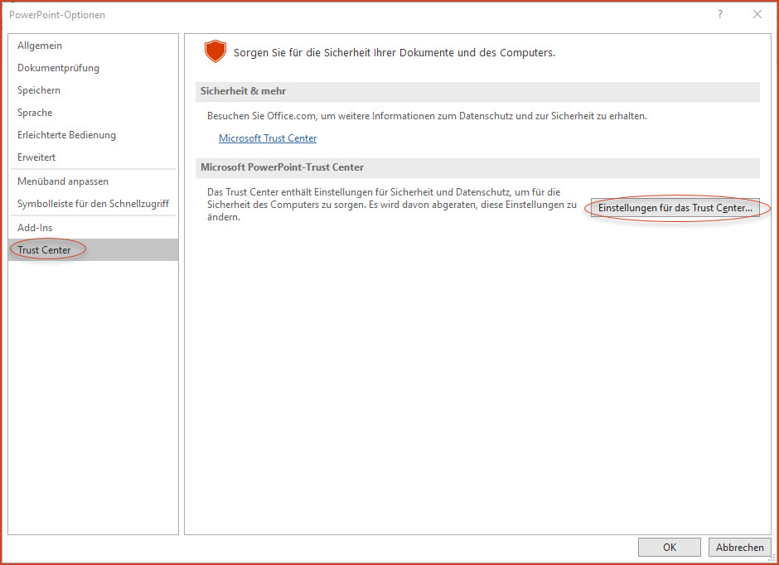Screen dimensions: 779x565
Task: Open Symbolleiste für den Schnellzugriff settings
Action: [93, 204]
